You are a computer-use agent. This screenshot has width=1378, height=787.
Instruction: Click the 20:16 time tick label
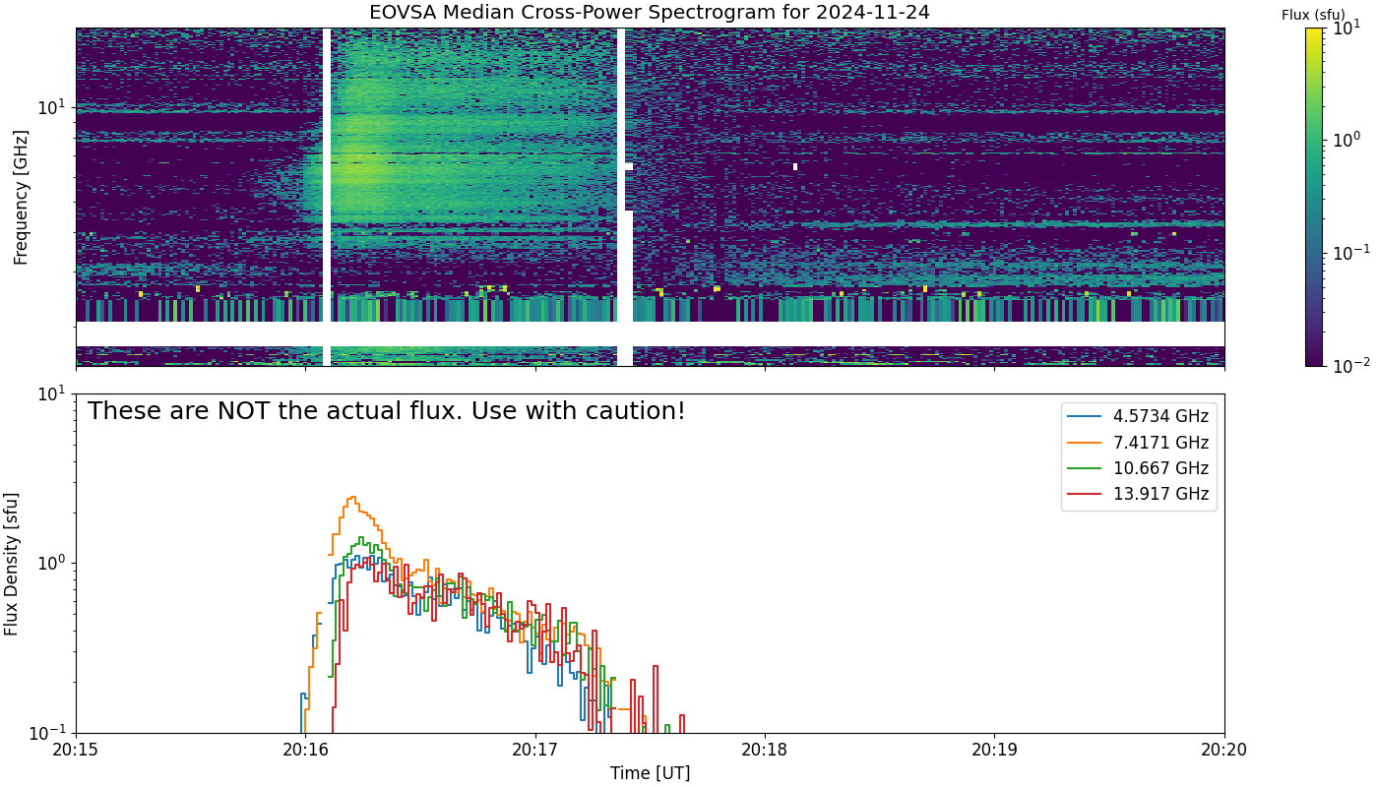305,751
